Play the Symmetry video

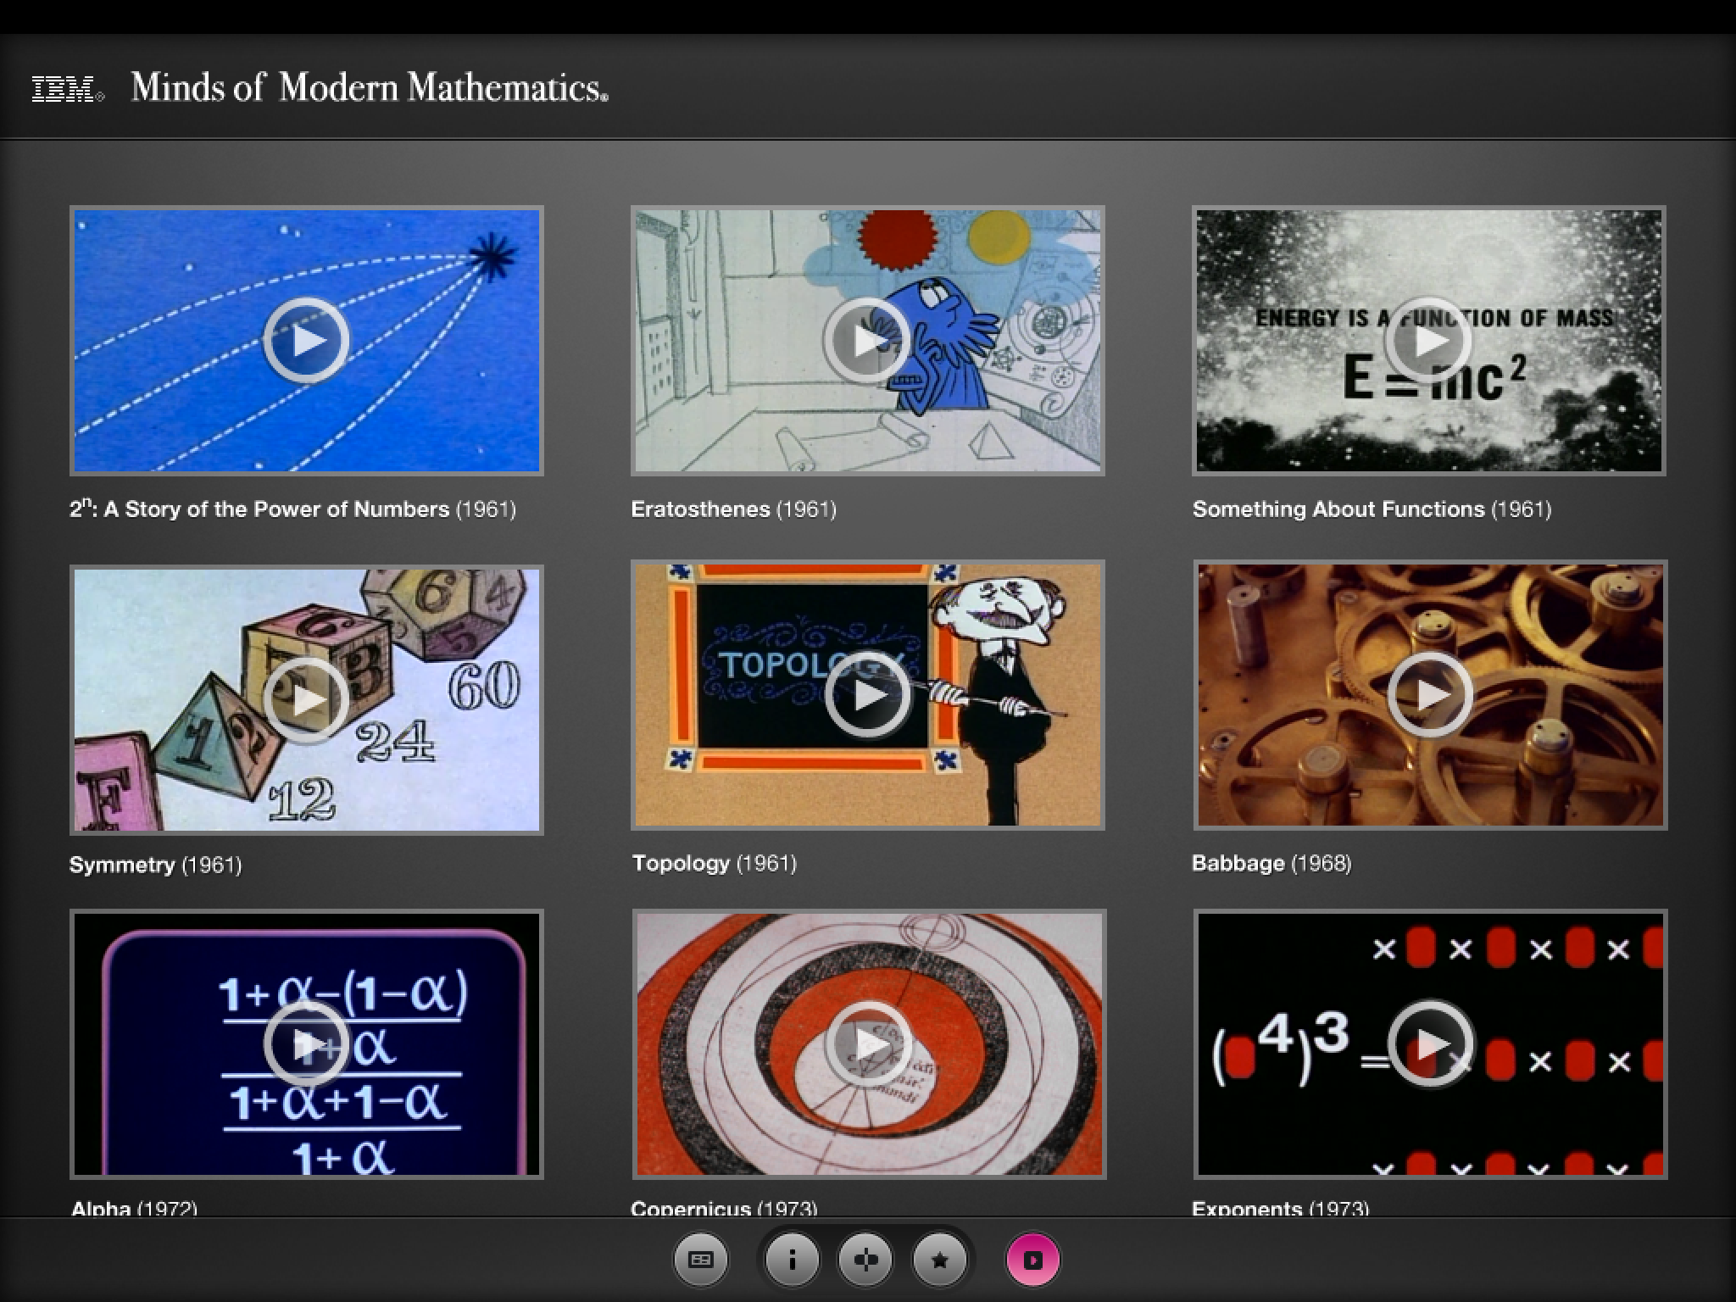(x=306, y=699)
